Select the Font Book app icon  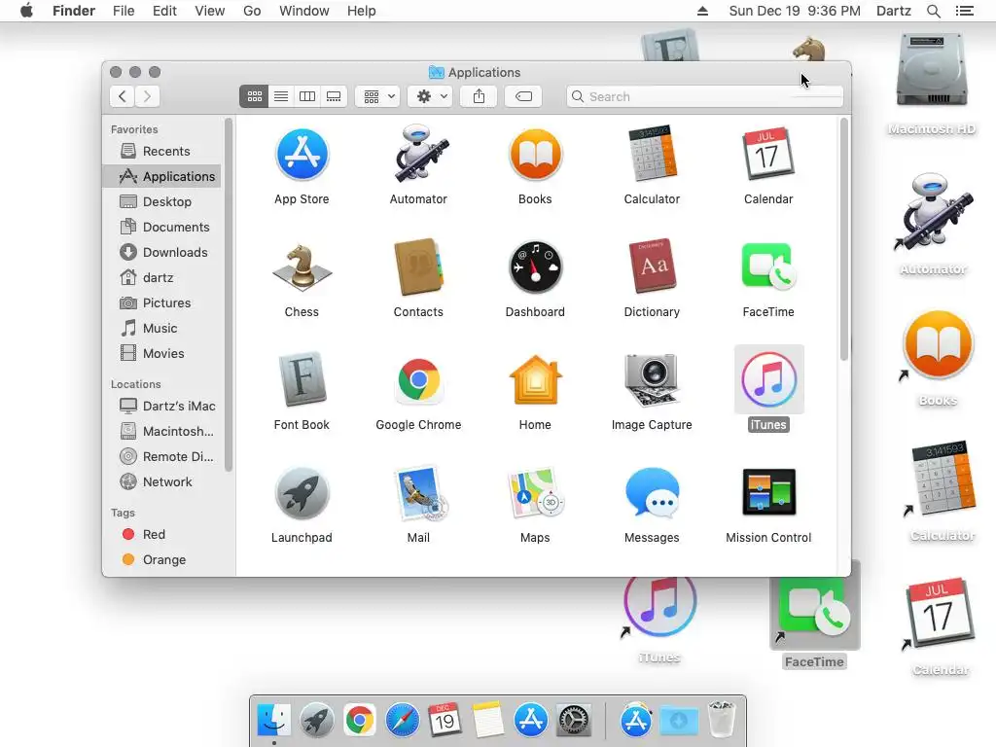tap(302, 379)
